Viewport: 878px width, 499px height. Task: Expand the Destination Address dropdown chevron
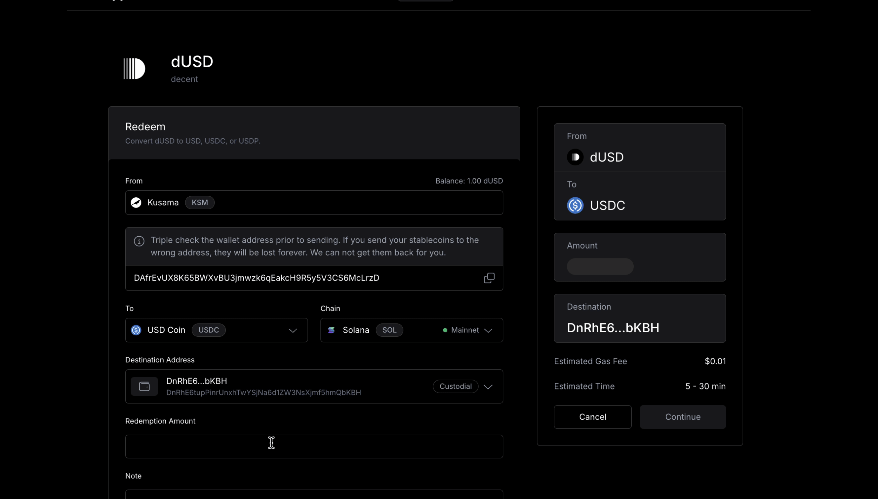tap(488, 386)
